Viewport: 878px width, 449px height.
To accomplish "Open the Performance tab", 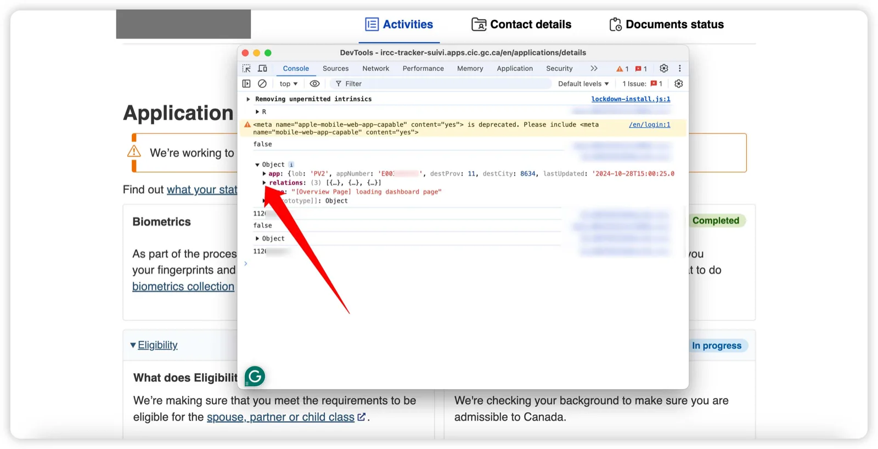I will pyautogui.click(x=423, y=69).
